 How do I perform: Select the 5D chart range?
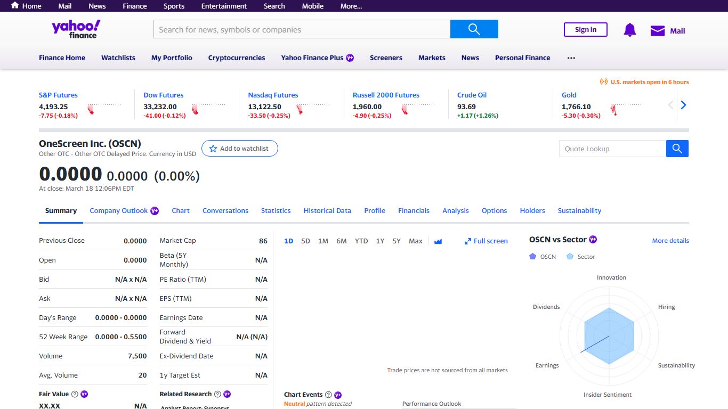305,241
